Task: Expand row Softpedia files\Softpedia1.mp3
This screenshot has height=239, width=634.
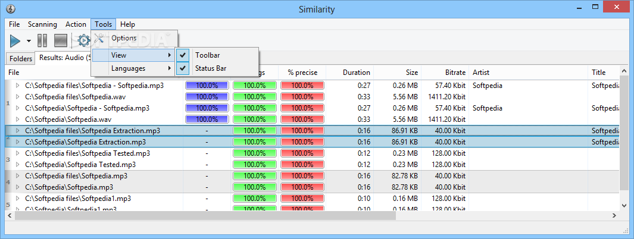Action: [x=17, y=199]
